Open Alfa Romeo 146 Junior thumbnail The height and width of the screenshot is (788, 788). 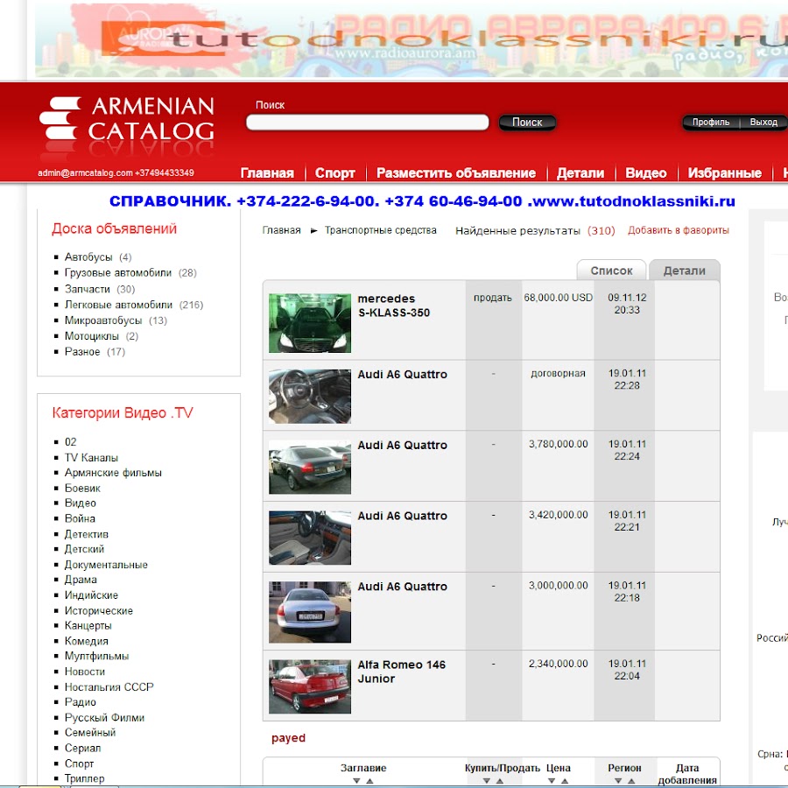click(310, 686)
